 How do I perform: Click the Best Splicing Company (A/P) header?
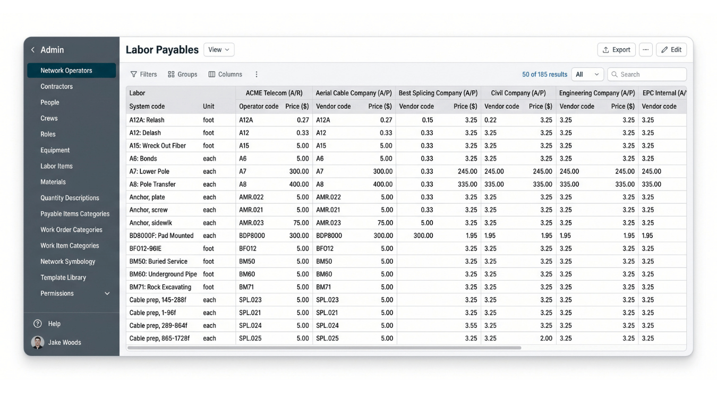pyautogui.click(x=438, y=93)
